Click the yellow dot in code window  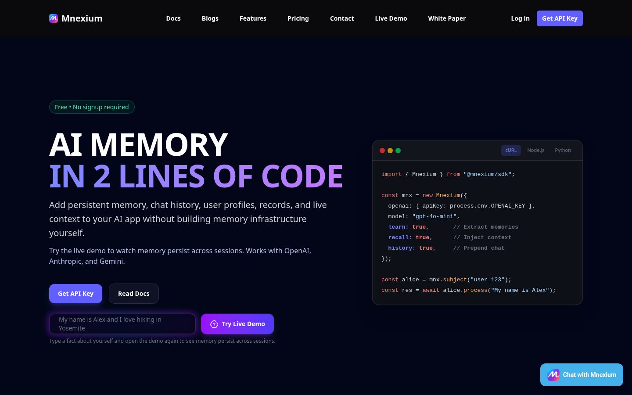point(390,151)
